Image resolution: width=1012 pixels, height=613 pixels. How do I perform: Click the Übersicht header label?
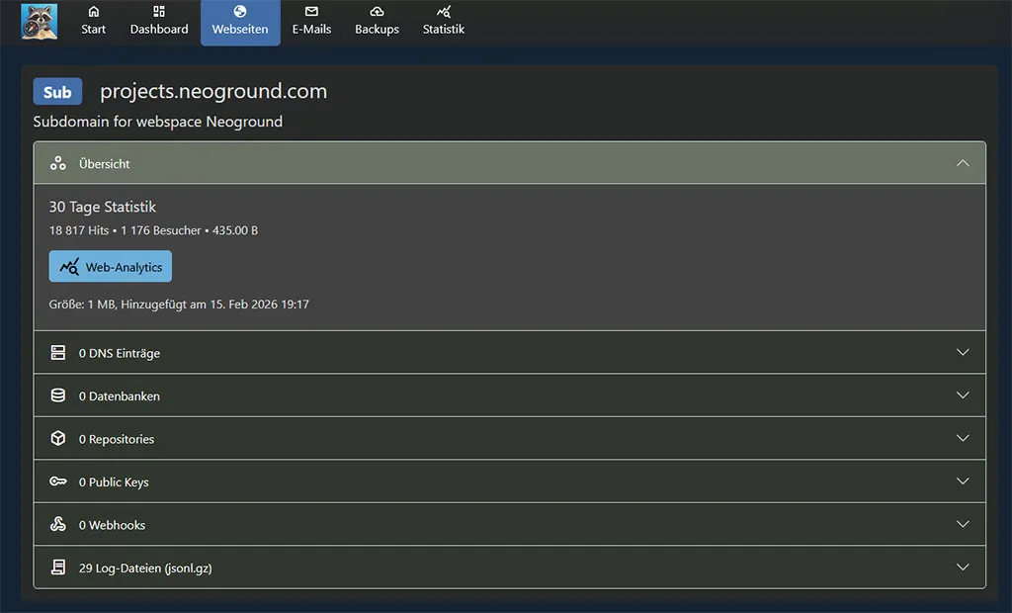pos(104,164)
